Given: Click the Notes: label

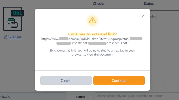Looking at the screenshot, I should pos(80,97).
